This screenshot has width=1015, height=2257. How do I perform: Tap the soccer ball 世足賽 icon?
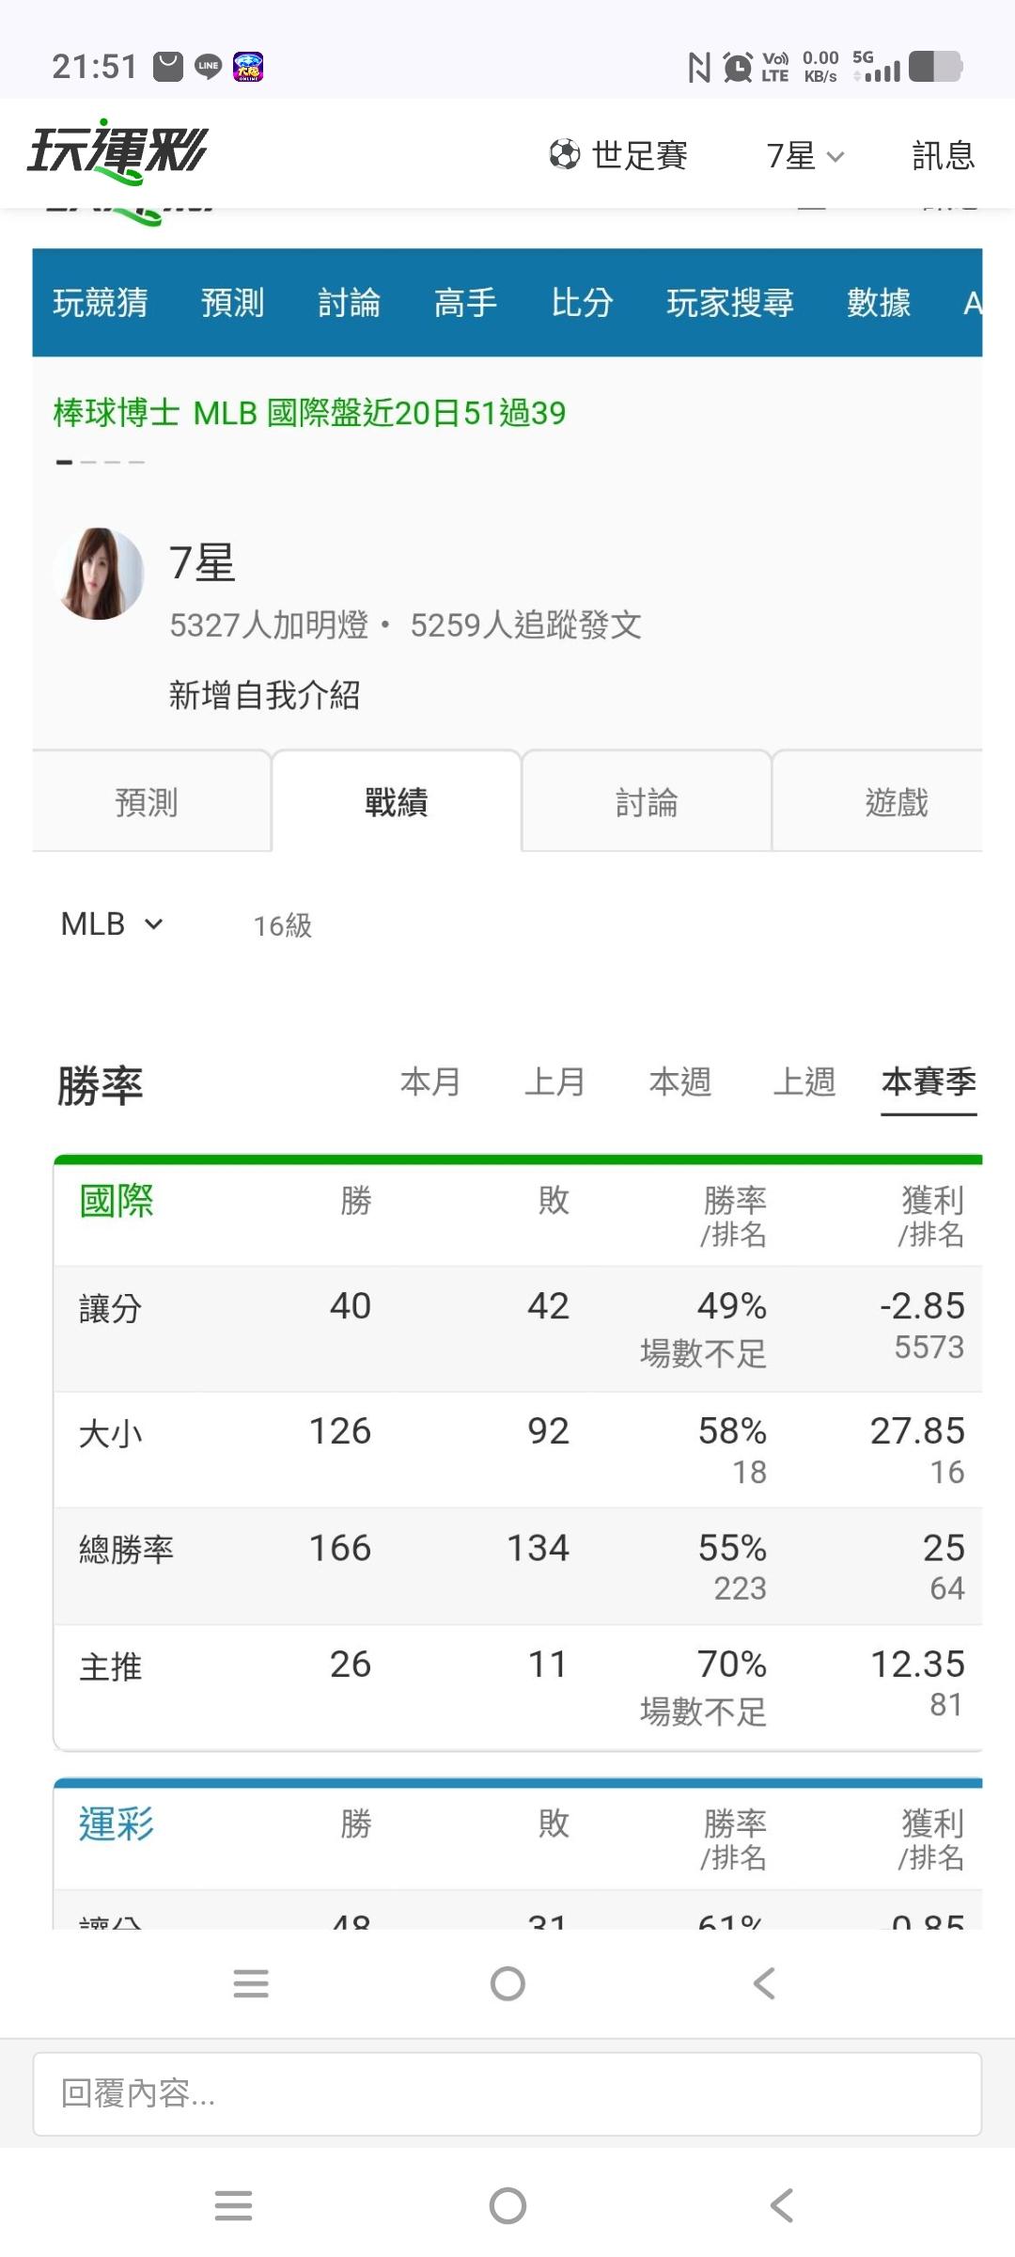coord(564,154)
